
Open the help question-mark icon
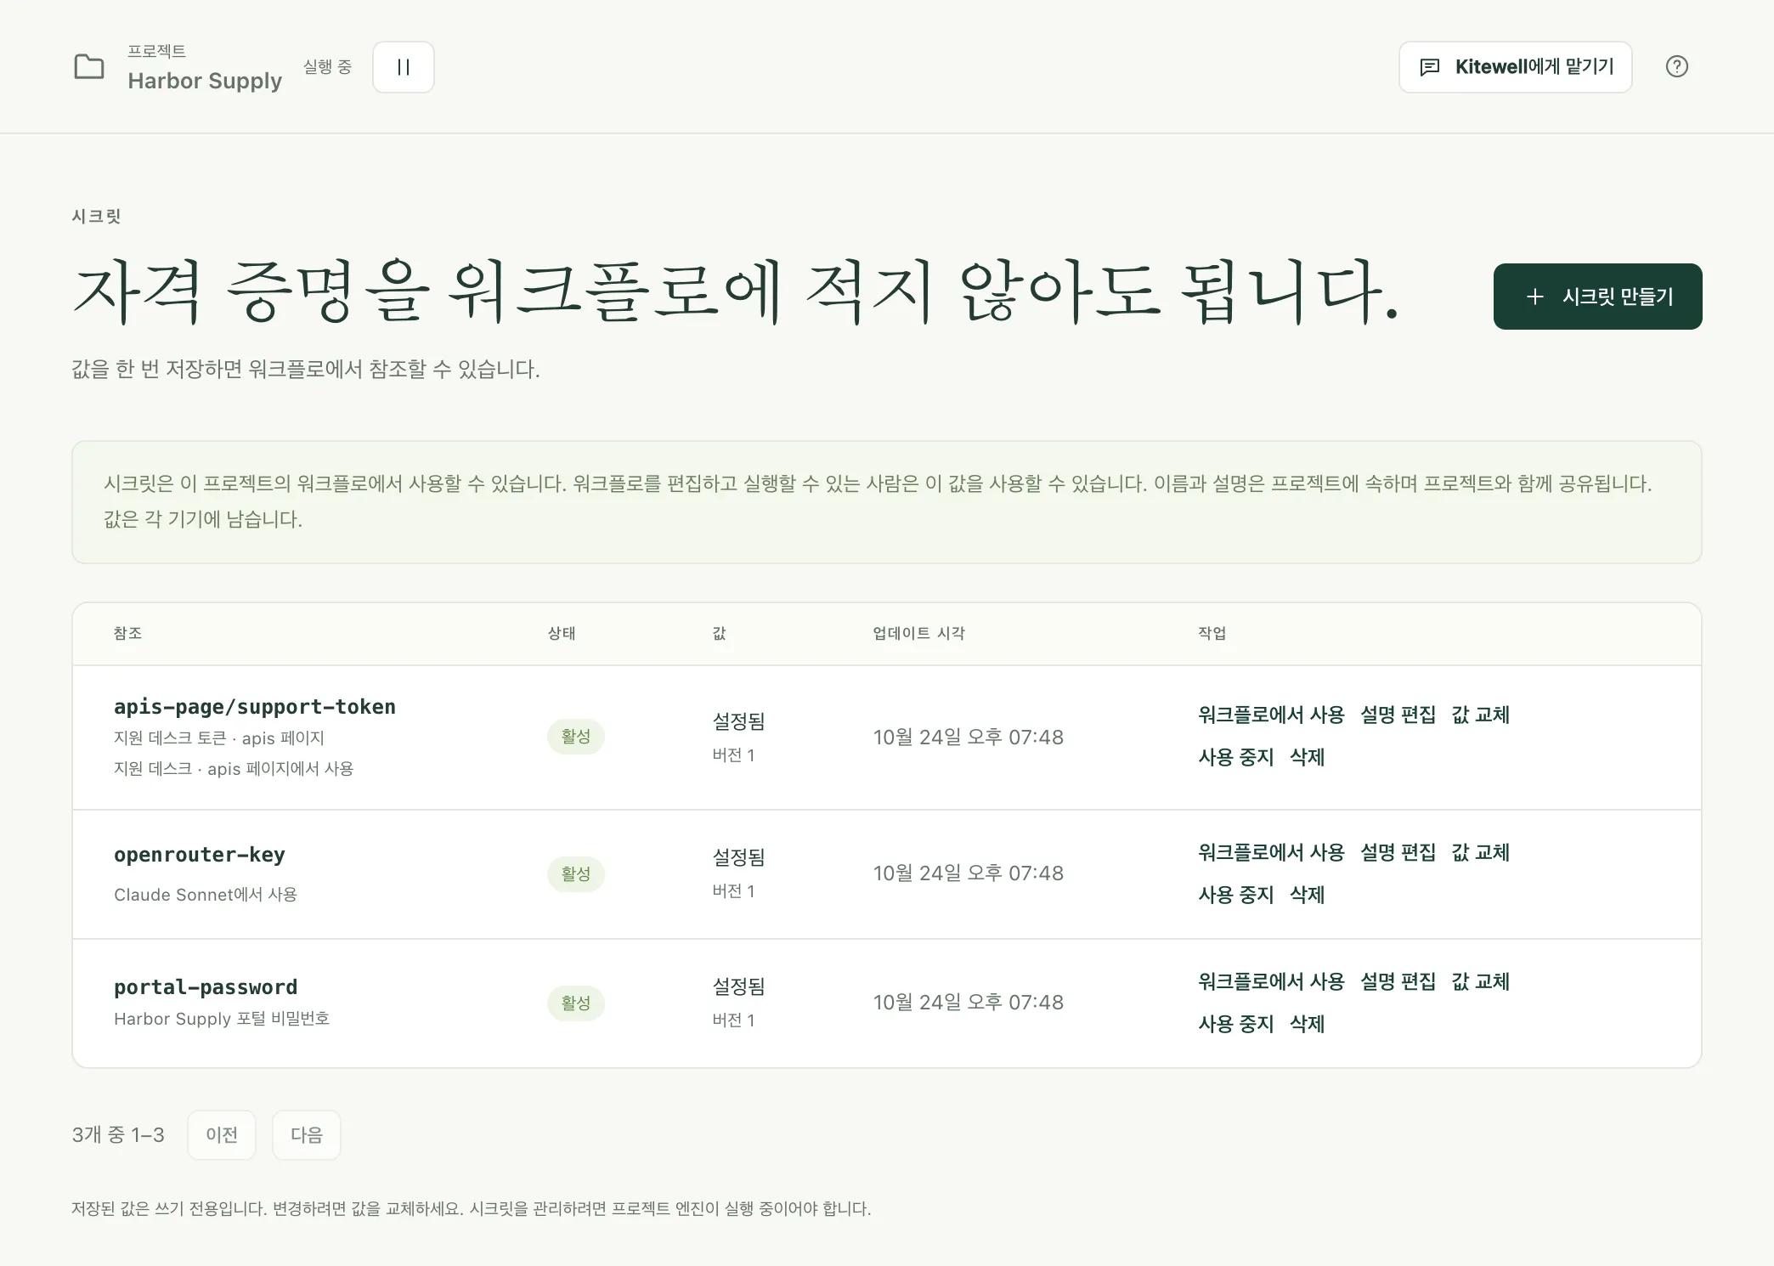pyautogui.click(x=1676, y=67)
